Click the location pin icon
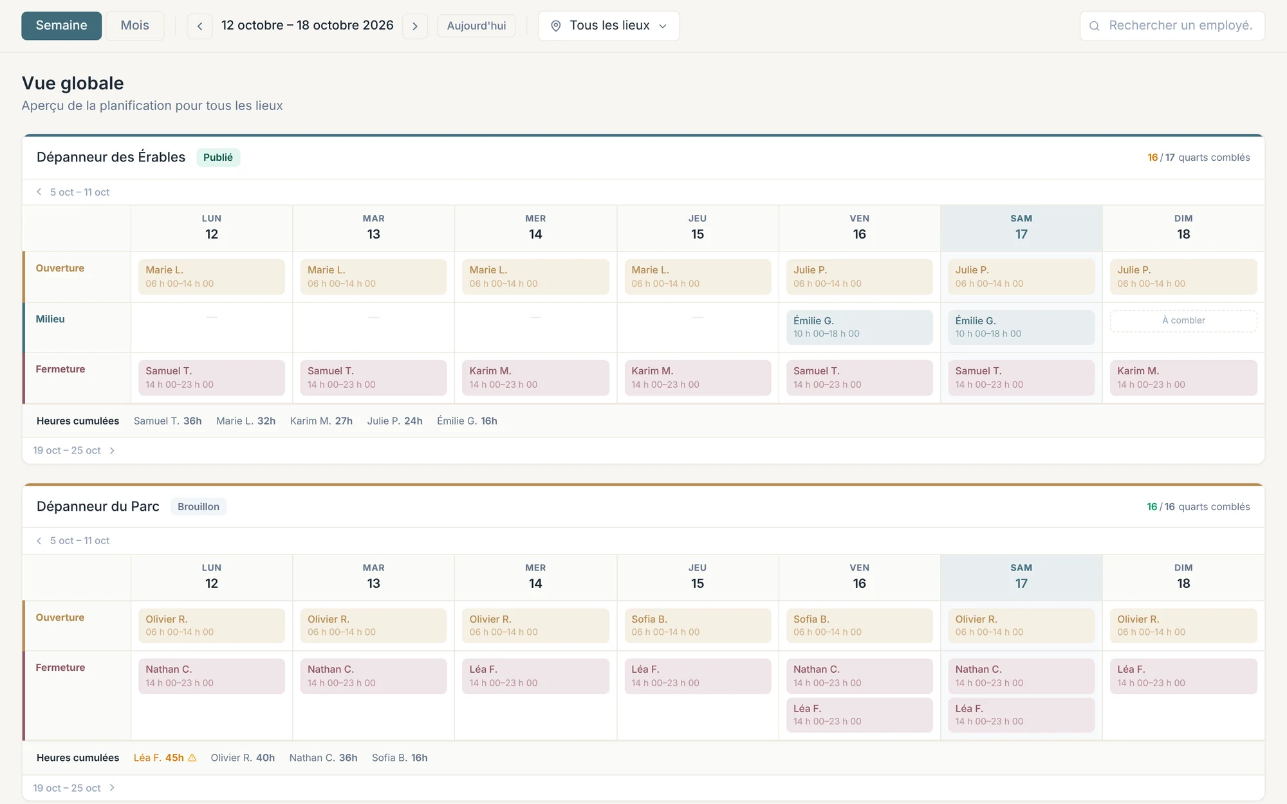Viewport: 1287px width, 804px height. [x=556, y=26]
